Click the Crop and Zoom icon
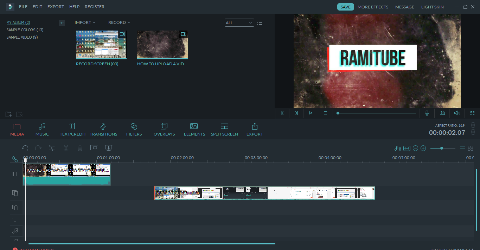Image resolution: width=480 pixels, height=250 pixels. (x=94, y=148)
